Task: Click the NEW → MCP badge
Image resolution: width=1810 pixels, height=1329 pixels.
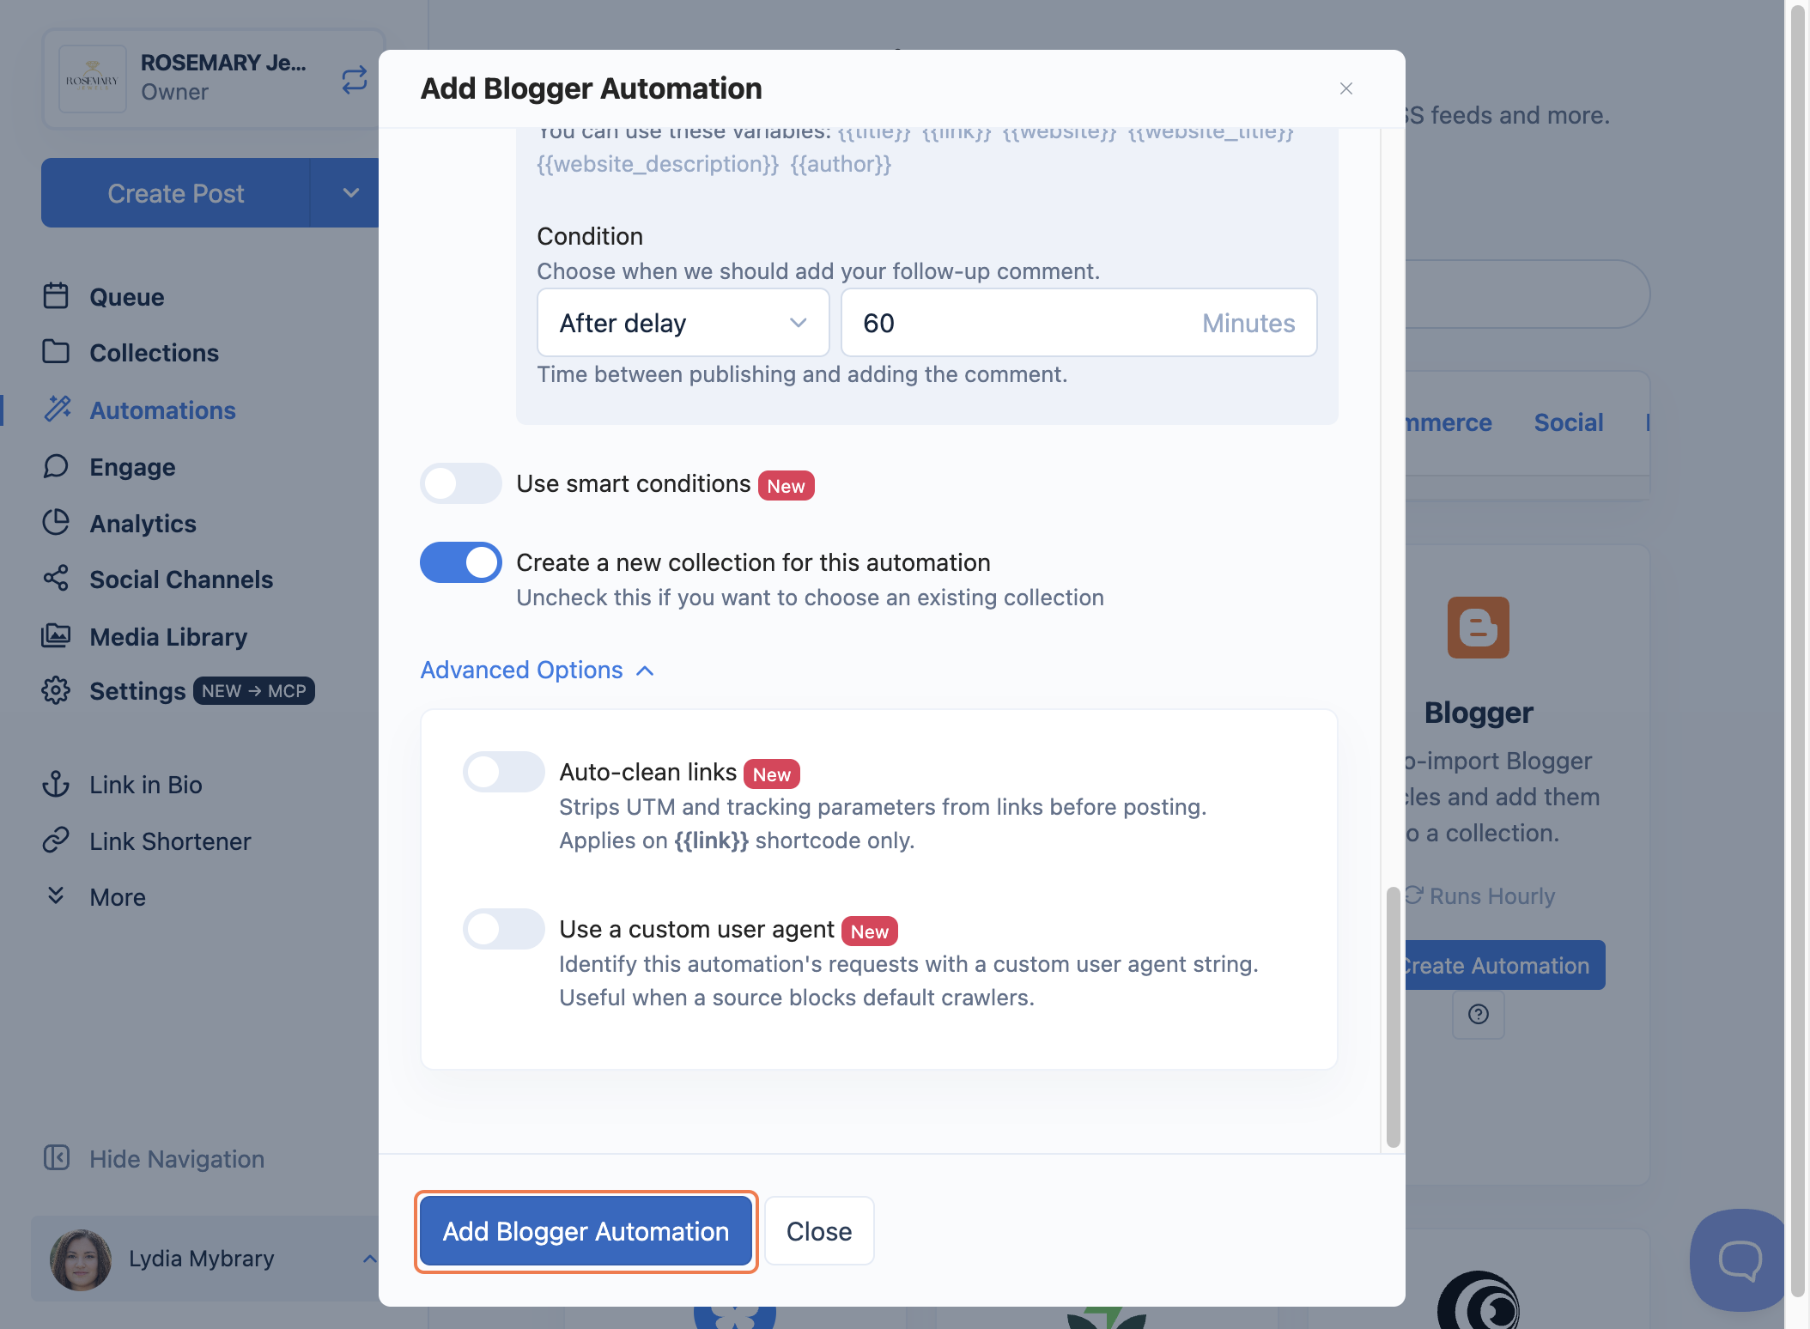Action: (254, 691)
